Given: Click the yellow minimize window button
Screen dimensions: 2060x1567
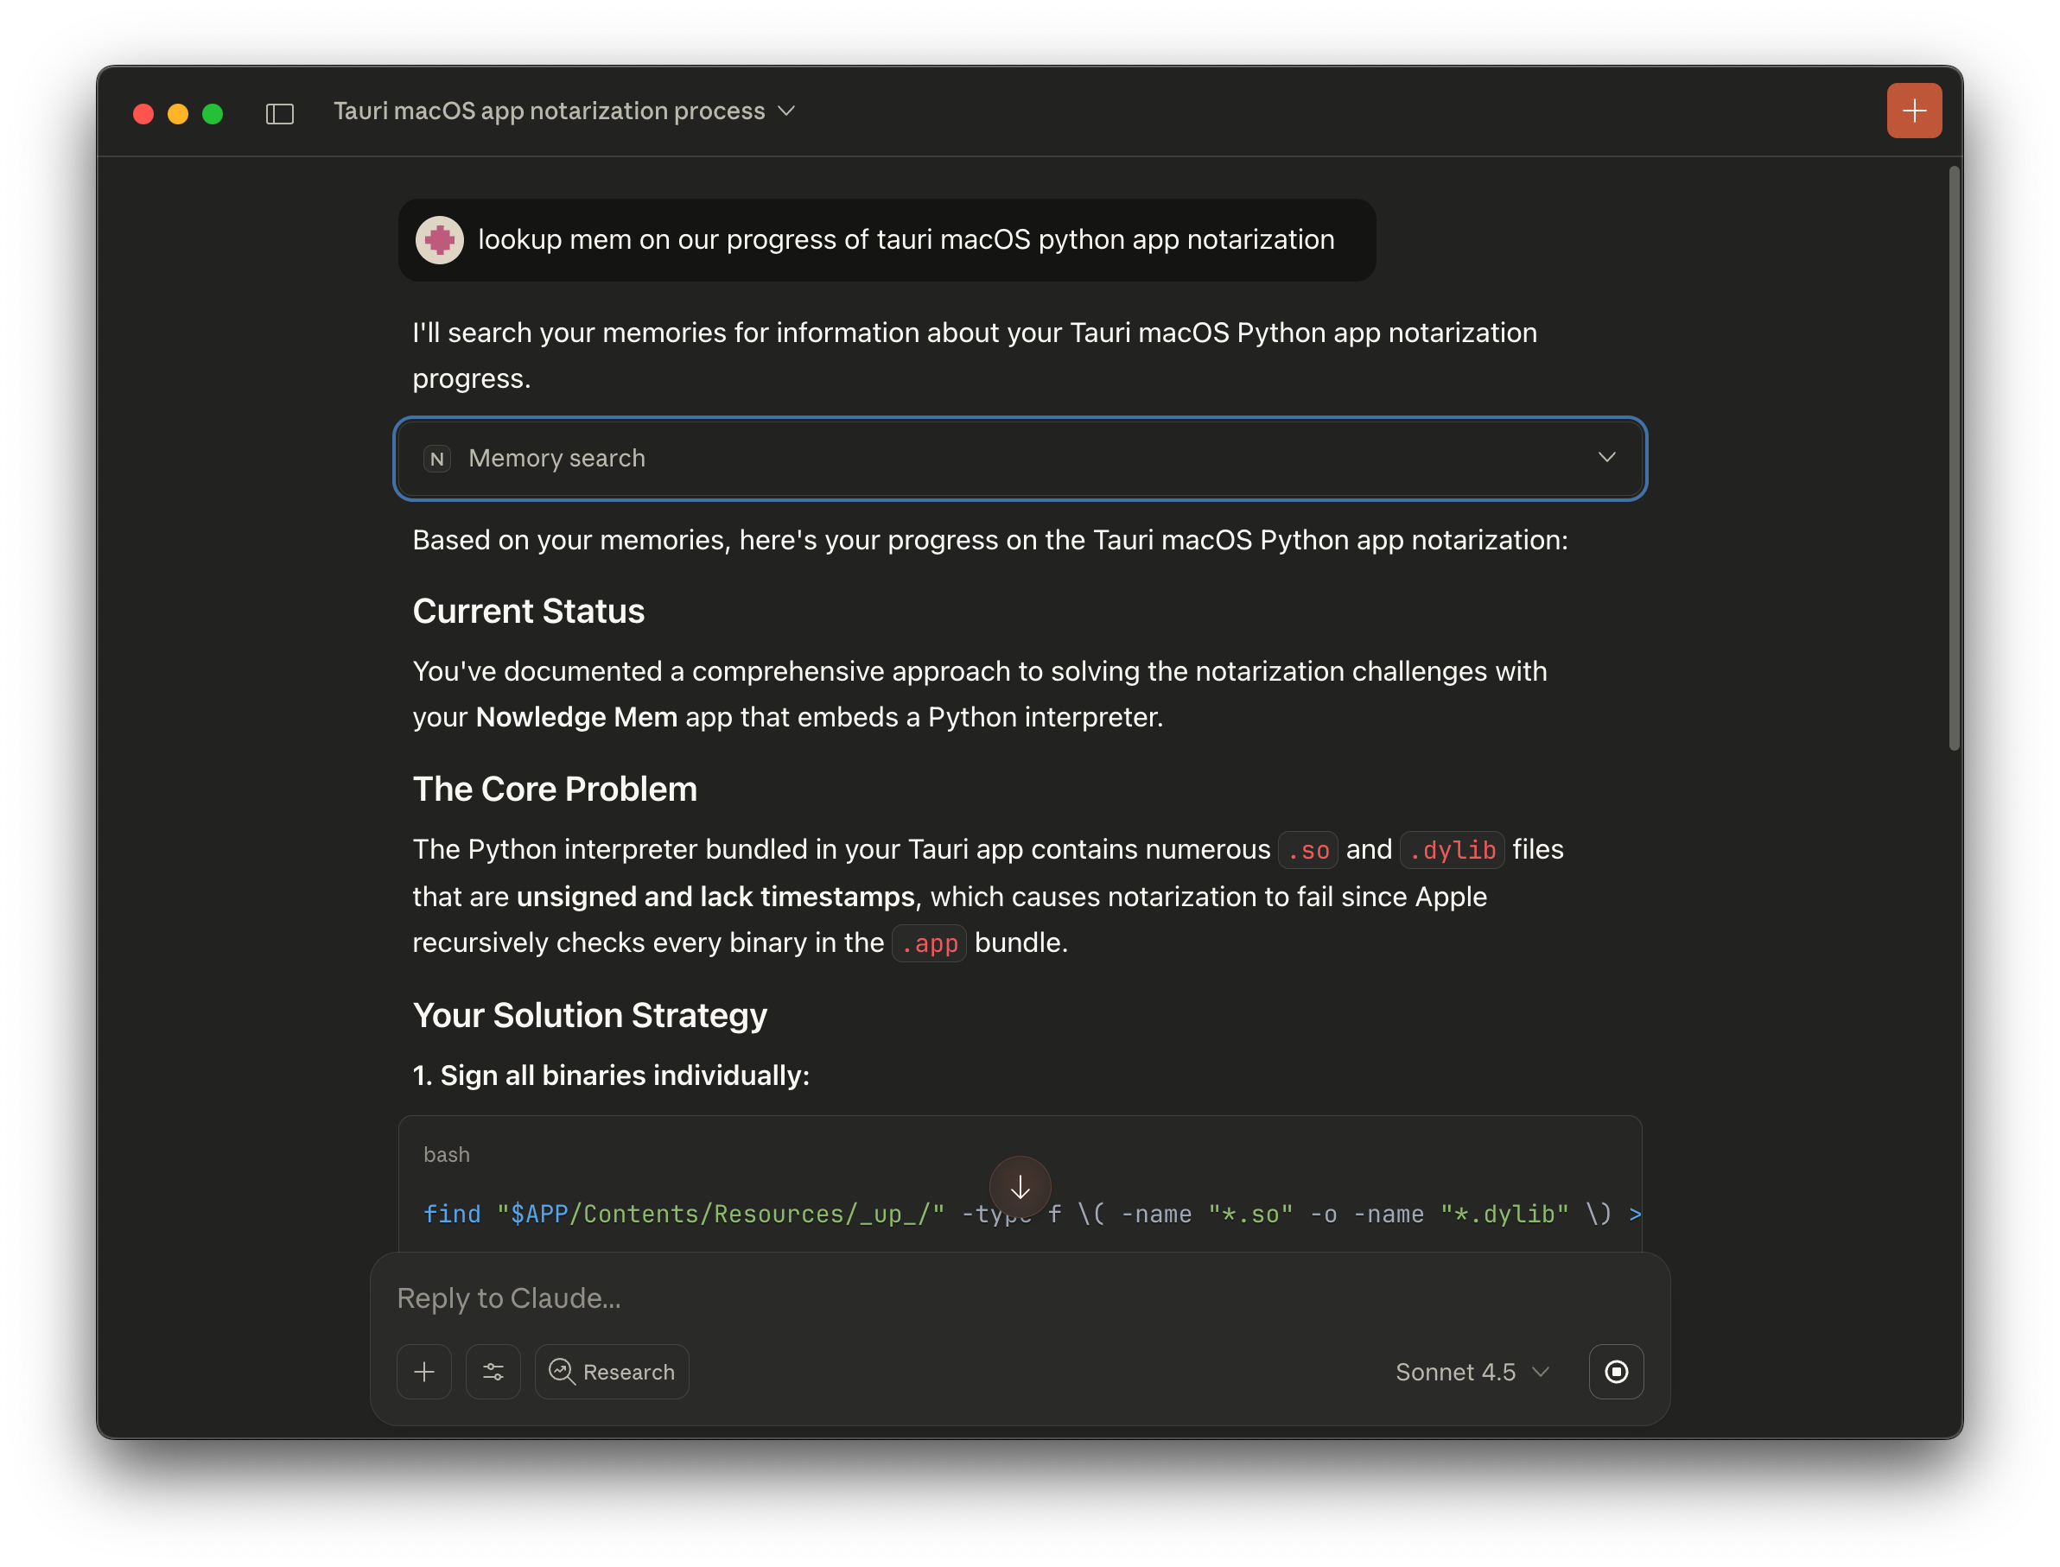Looking at the screenshot, I should 178,114.
